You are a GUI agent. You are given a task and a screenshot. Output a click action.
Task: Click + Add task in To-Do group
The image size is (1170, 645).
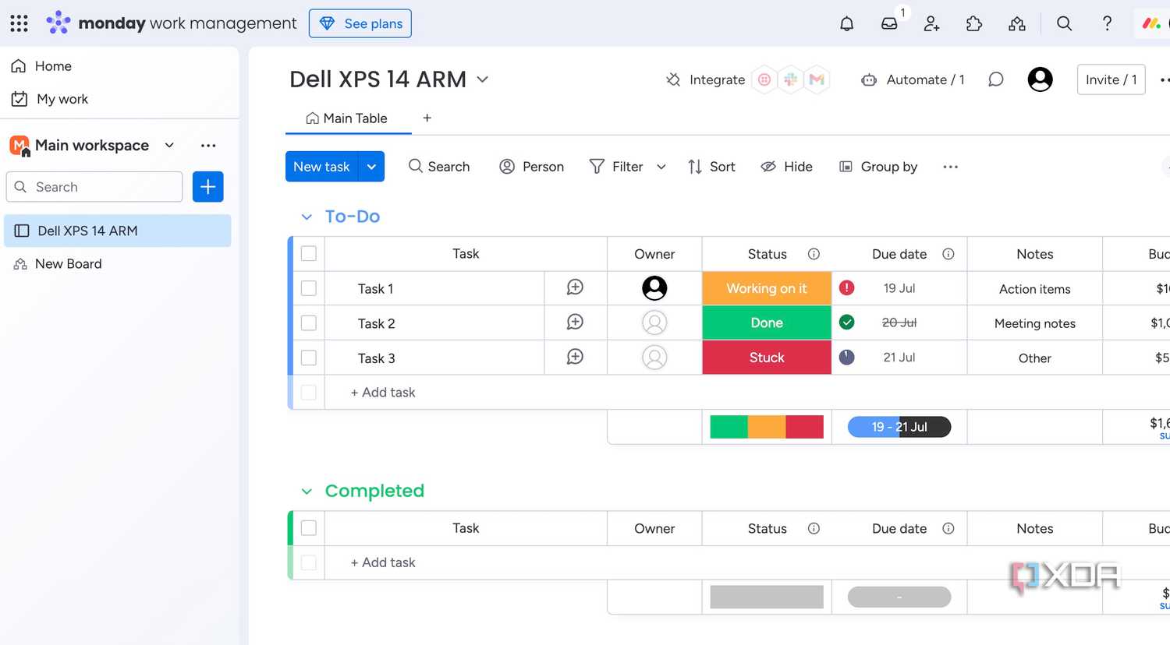tap(383, 393)
